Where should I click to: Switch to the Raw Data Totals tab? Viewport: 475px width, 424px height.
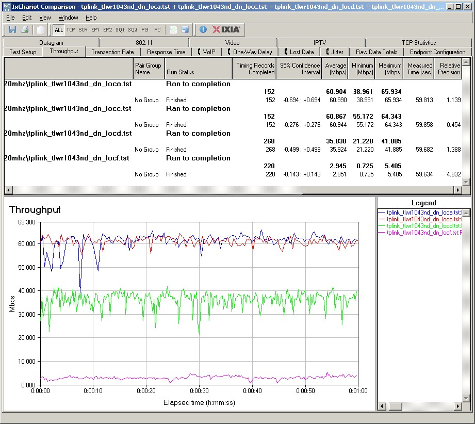point(376,52)
